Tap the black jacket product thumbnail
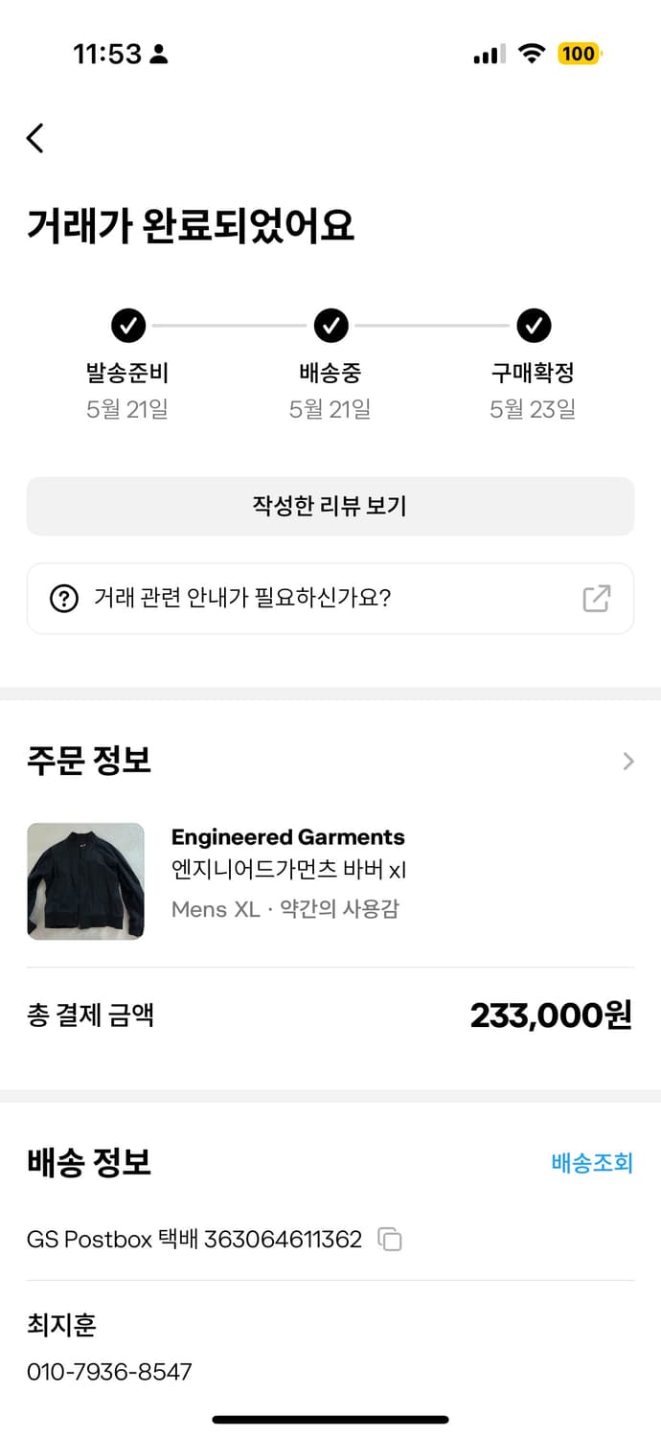 85,881
